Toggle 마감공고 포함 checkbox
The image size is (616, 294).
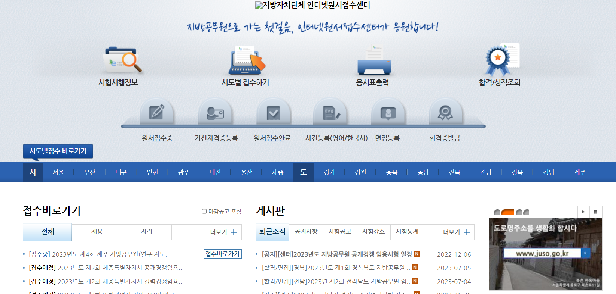tap(204, 211)
